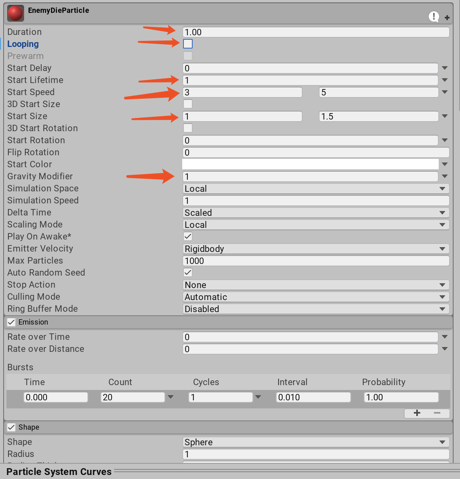The height and width of the screenshot is (479, 460).
Task: Enable the 3D Start Rotation checkbox
Action: 188,128
